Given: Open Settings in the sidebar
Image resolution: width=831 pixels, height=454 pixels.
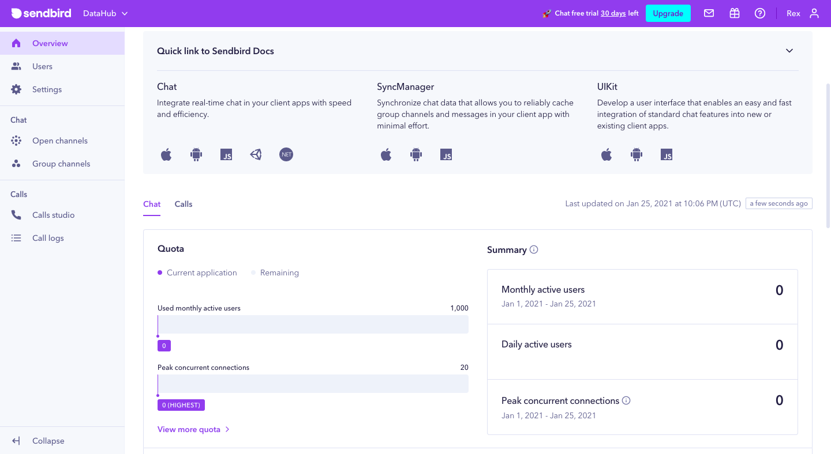Looking at the screenshot, I should pyautogui.click(x=62, y=89).
